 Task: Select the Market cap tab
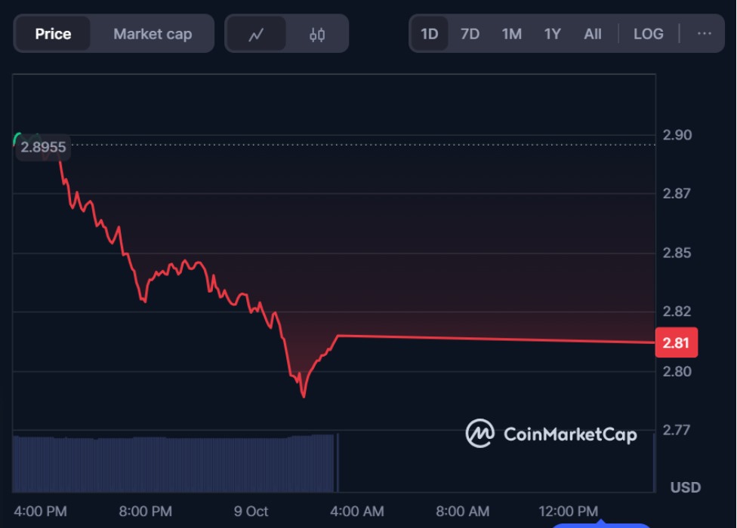pos(153,34)
